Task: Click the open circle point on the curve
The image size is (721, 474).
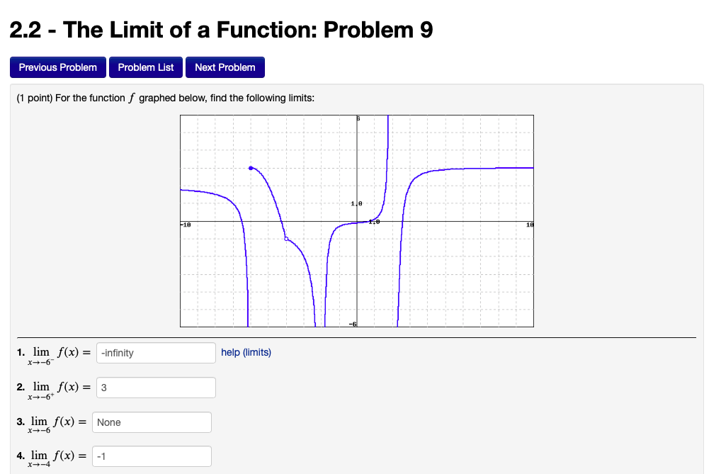Action: (x=286, y=239)
